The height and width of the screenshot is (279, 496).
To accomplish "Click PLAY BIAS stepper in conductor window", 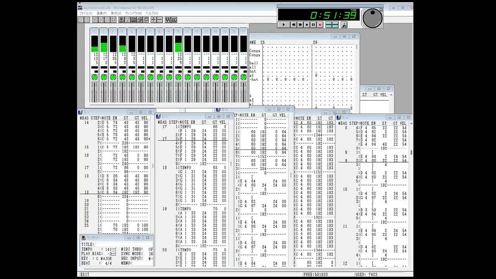I will (x=114, y=254).
